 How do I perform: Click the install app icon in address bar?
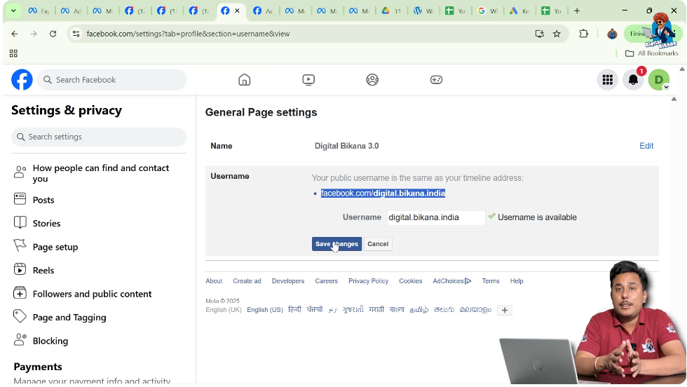point(539,34)
